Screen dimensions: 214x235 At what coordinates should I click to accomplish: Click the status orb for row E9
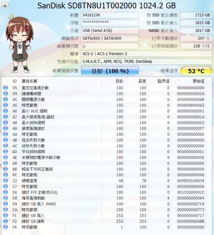pyautogui.click(x=5, y=204)
